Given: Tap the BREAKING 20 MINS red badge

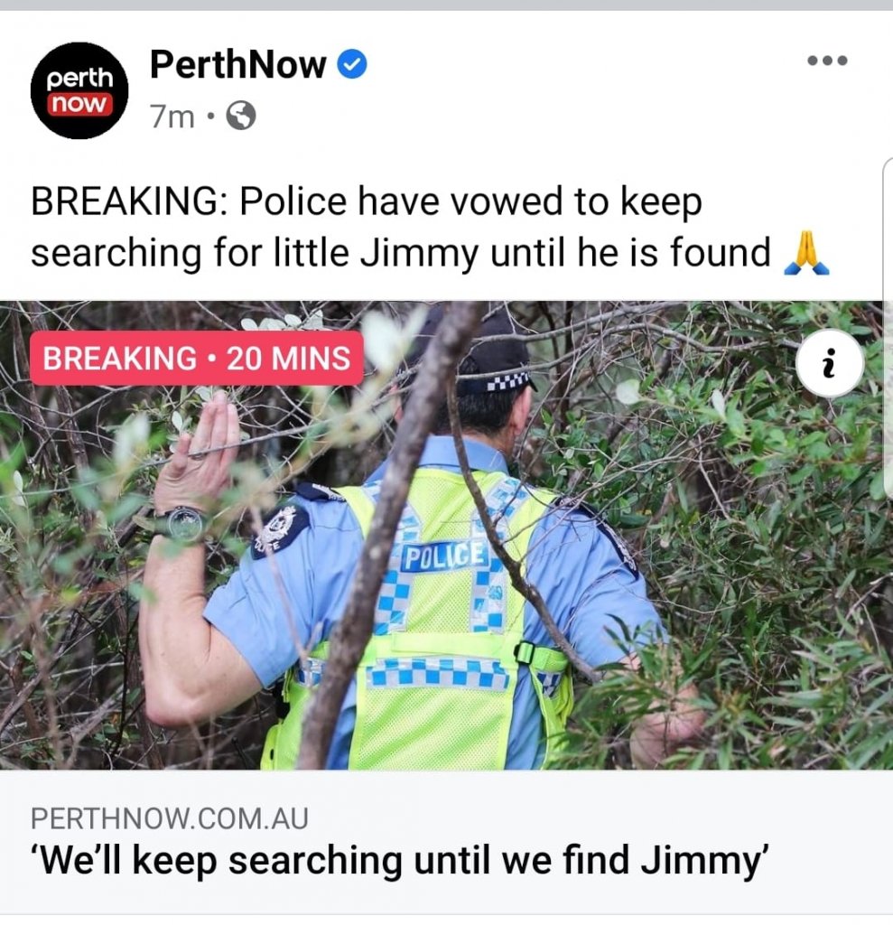Looking at the screenshot, I should coord(197,358).
